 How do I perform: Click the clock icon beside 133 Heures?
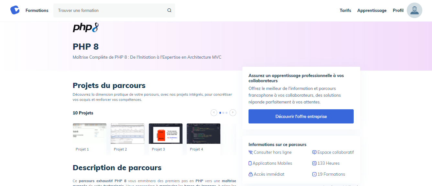[x=314, y=163]
